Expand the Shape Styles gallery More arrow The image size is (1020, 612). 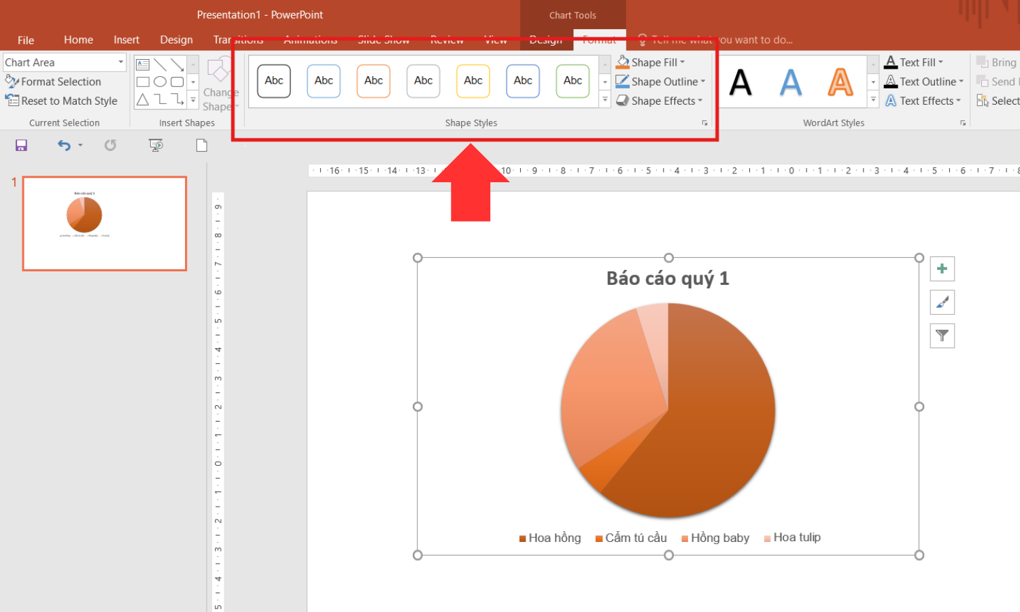click(x=604, y=99)
